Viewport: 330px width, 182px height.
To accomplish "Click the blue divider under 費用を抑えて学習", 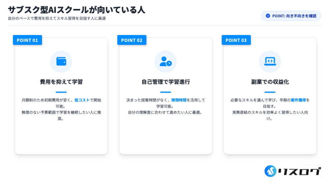I will [x=61, y=92].
